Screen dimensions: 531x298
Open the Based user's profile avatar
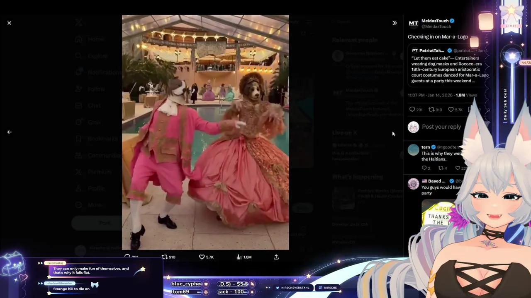point(413,184)
